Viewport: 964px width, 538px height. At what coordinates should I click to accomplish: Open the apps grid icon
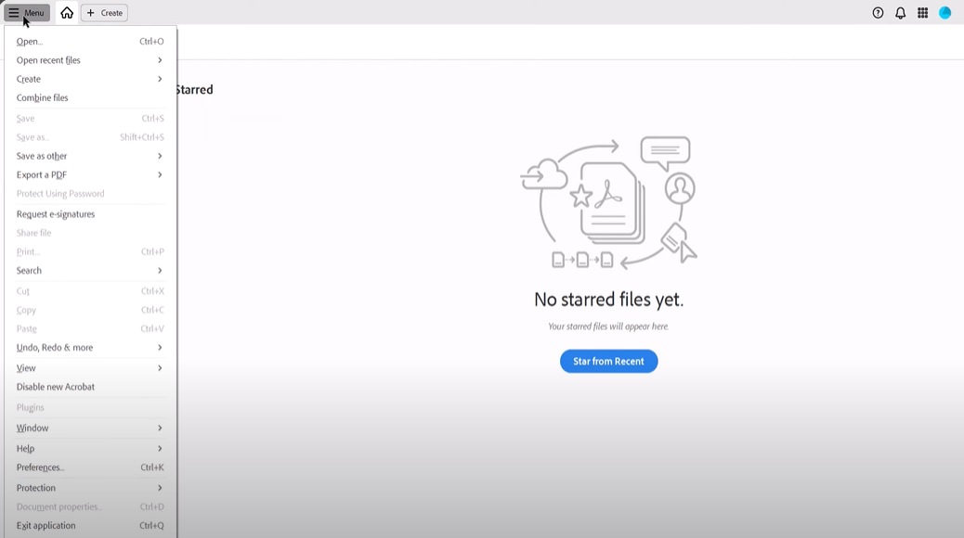(923, 13)
